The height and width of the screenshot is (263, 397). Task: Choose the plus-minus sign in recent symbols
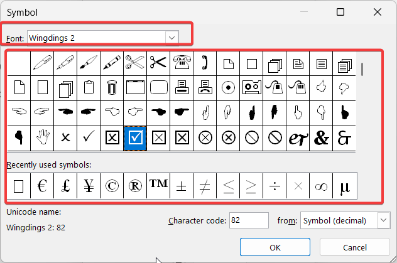tap(182, 186)
